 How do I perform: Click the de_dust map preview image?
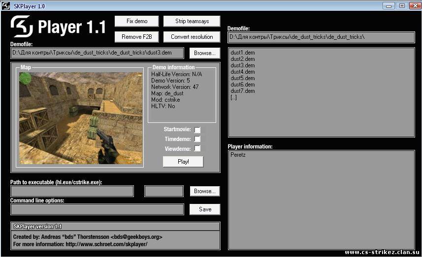[x=81, y=118]
